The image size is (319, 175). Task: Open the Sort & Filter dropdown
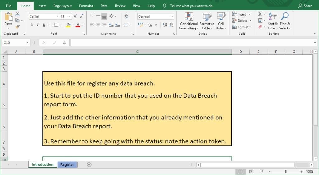273,21
